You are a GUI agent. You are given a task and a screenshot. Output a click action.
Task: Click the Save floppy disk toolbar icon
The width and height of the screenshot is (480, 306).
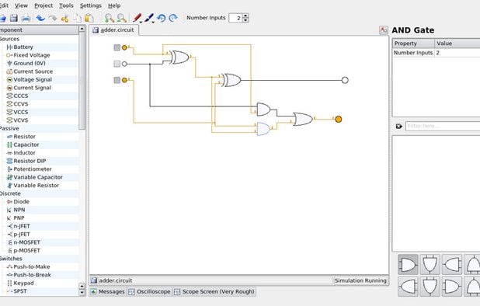point(14,18)
